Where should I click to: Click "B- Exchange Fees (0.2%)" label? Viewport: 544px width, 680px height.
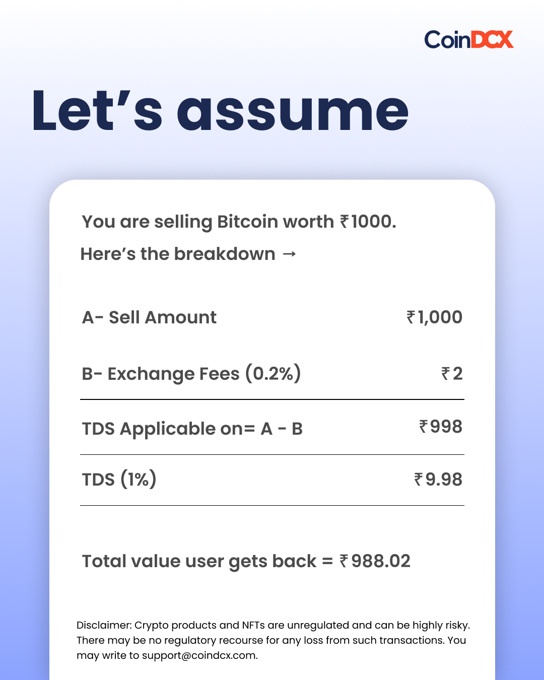coord(191,374)
